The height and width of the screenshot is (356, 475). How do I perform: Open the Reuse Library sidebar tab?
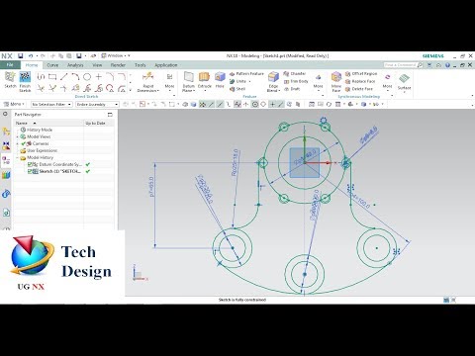click(x=6, y=175)
